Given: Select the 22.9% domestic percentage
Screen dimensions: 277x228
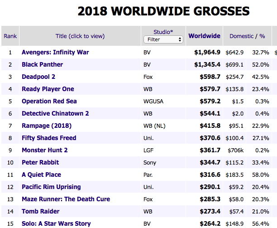Looking at the screenshot, I should (x=261, y=126).
